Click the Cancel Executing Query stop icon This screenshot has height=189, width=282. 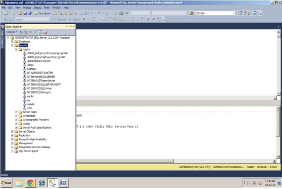(84, 19)
